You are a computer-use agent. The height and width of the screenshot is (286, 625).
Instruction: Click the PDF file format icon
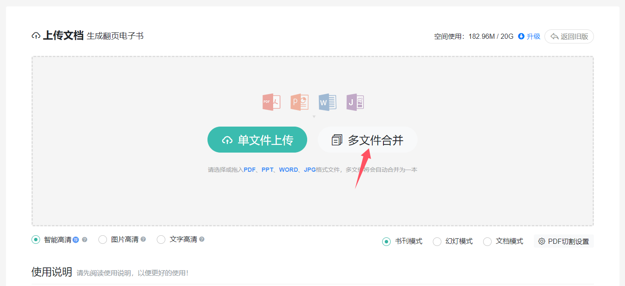[x=271, y=102]
